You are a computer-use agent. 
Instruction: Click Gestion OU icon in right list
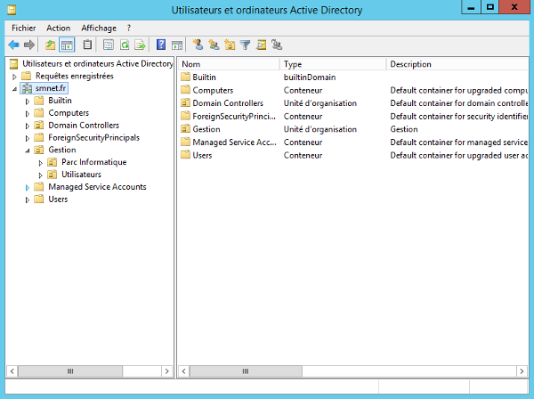tap(185, 129)
